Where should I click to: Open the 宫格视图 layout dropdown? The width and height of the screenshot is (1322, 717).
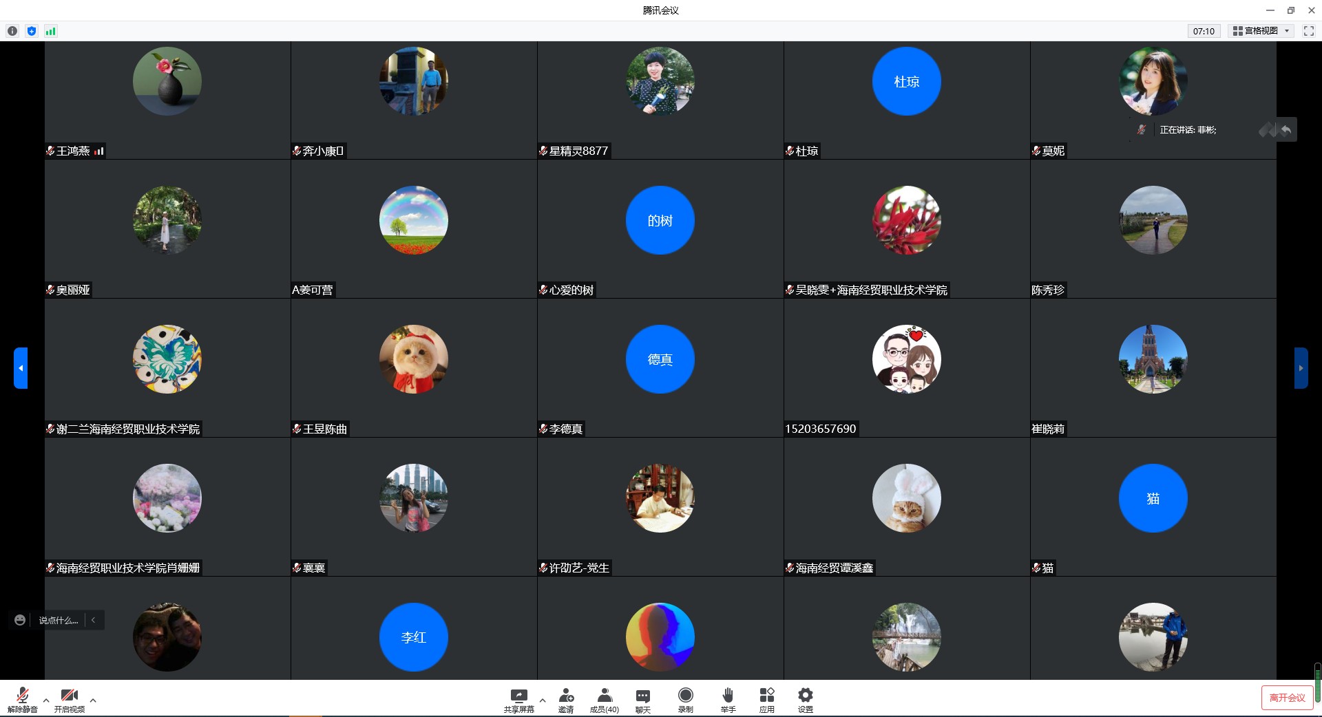click(x=1261, y=31)
